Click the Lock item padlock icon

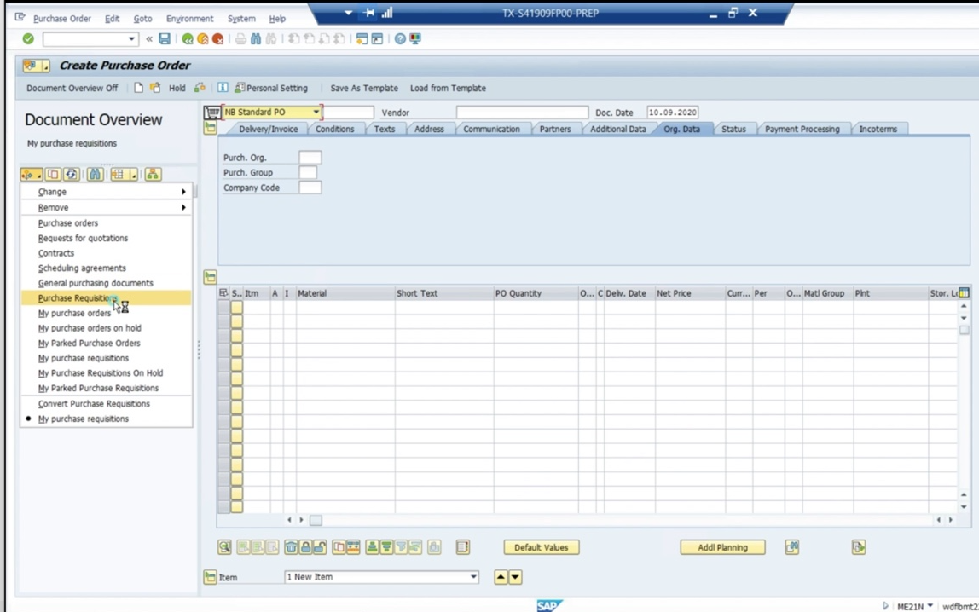(305, 547)
